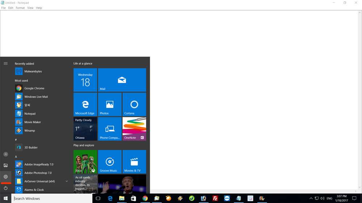The height and width of the screenshot is (203, 362).
Task: Click the '#' header in app list
Action: 16,140
